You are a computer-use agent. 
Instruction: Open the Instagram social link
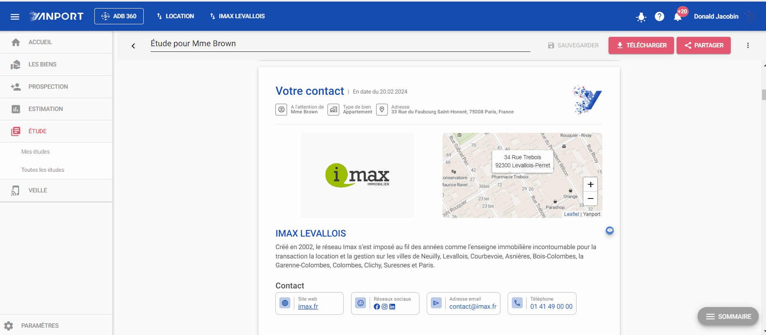click(385, 307)
